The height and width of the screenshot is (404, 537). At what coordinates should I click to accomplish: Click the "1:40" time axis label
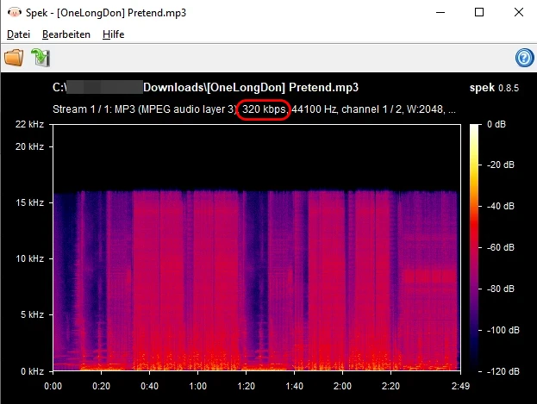click(x=294, y=386)
